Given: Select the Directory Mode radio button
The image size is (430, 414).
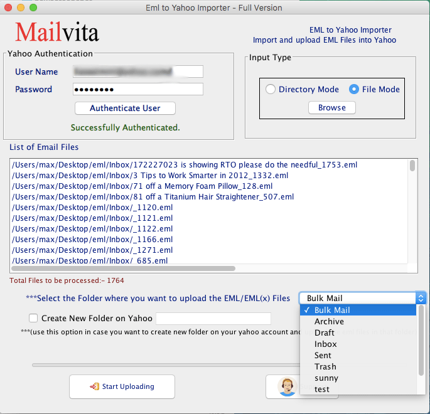Looking at the screenshot, I should point(271,89).
